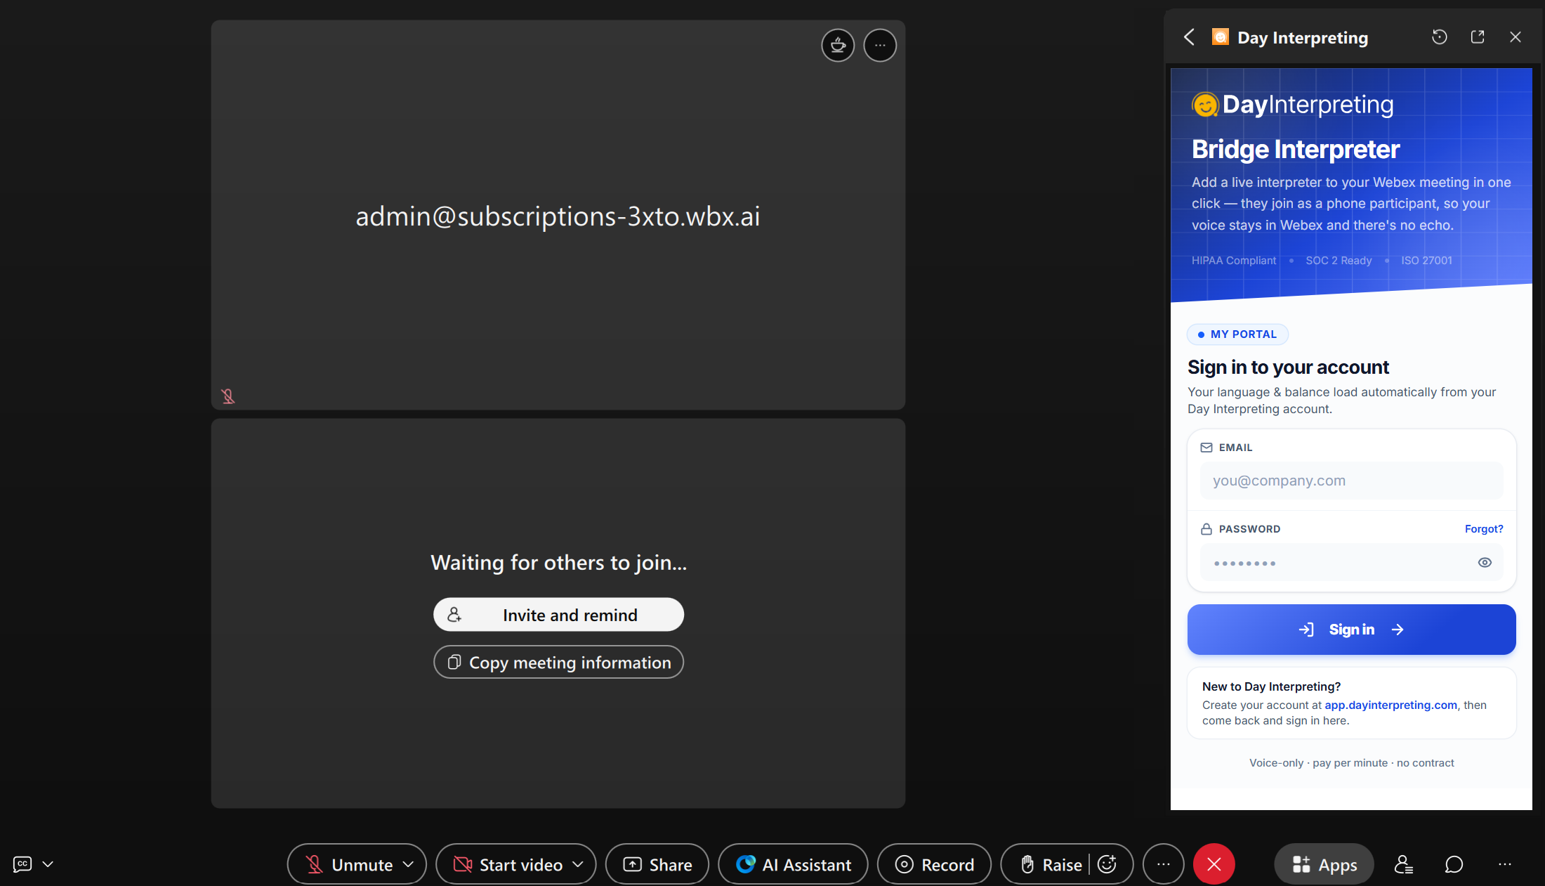
Task: Click the "HIPAA Compliant" label
Action: 1234,261
